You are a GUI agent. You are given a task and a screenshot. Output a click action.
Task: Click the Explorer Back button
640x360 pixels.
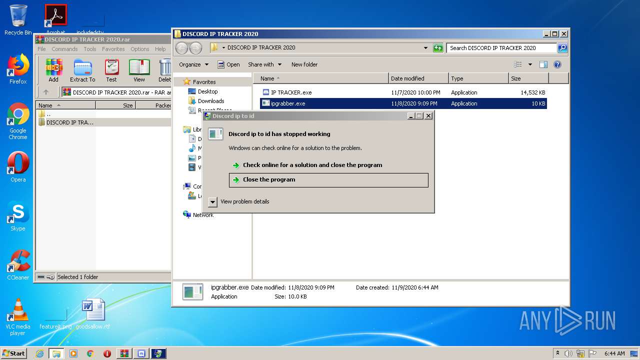tap(182, 48)
